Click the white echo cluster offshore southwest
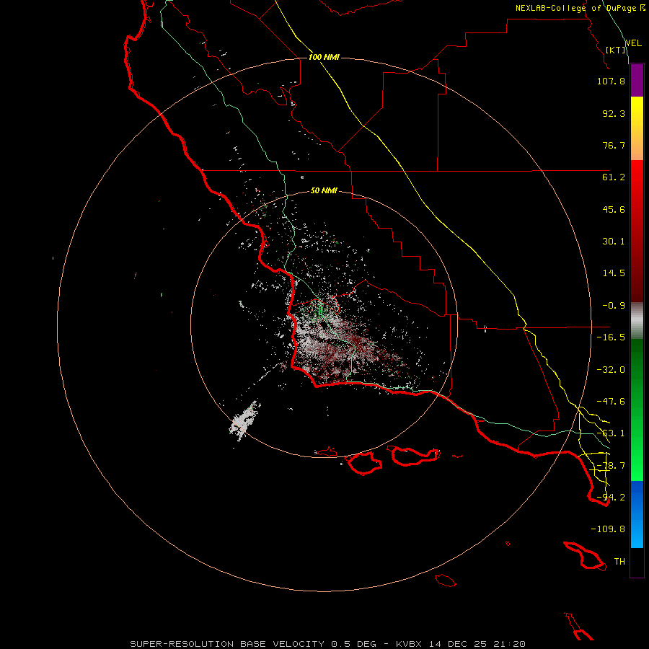649x649 pixels. coord(245,419)
